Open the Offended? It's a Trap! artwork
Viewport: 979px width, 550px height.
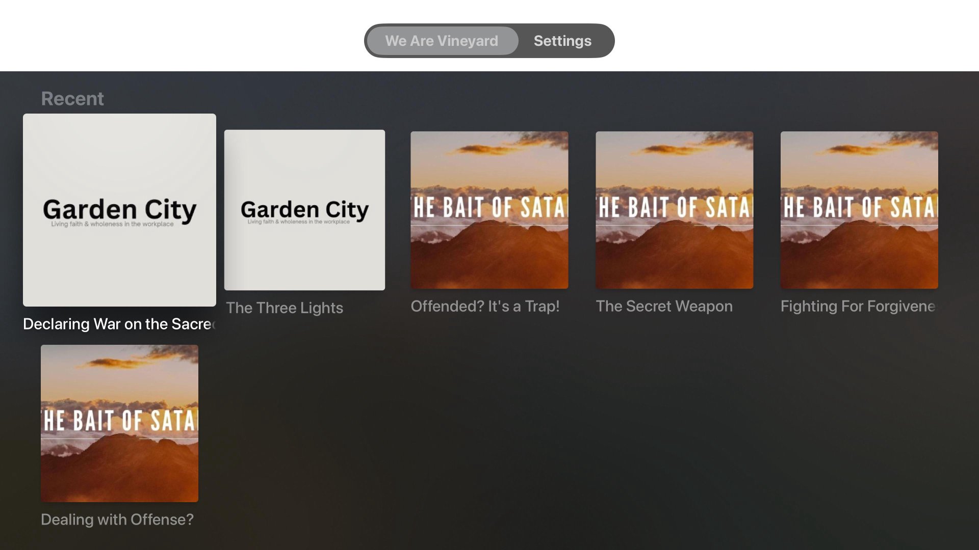pyautogui.click(x=489, y=210)
